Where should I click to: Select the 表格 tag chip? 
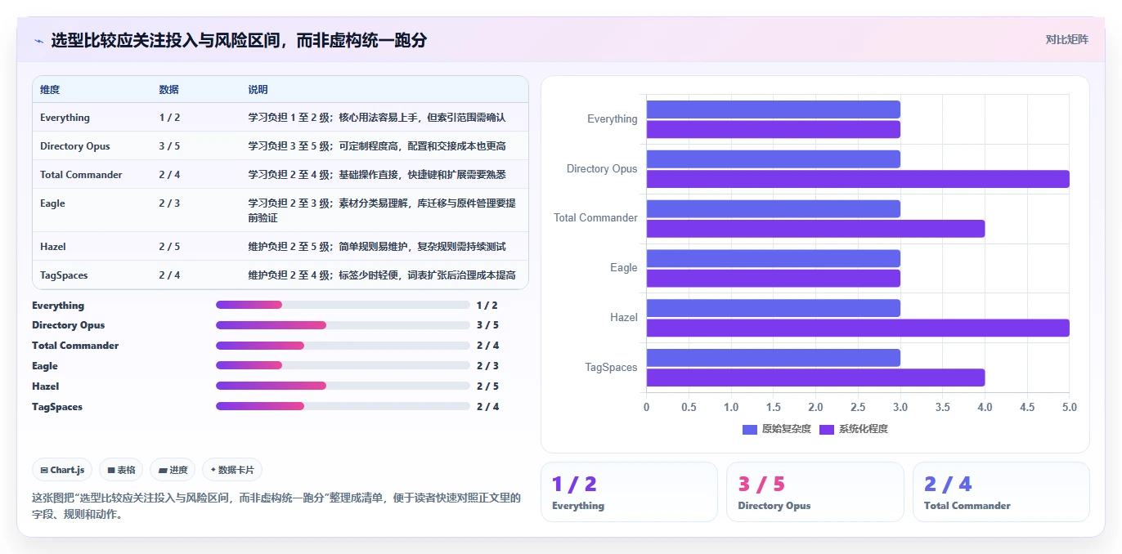point(121,470)
